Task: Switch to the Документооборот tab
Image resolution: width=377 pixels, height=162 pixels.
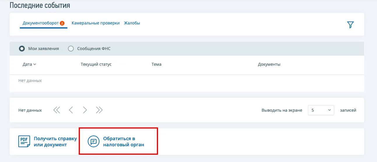Action: 41,23
